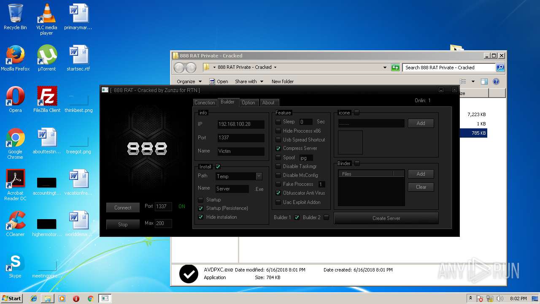Enable Disable Taskmgr checkbox
Screen dimensions: 540x304
pos(278,166)
